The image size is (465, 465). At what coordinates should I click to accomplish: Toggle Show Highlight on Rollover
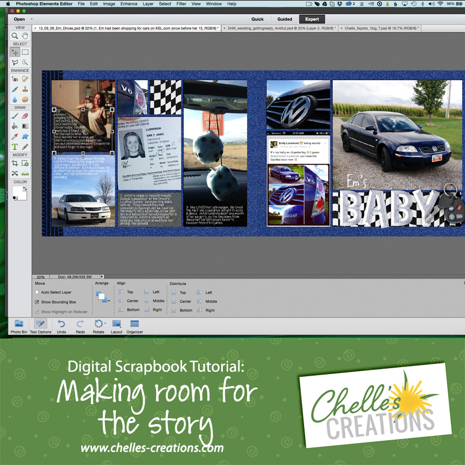click(x=37, y=312)
